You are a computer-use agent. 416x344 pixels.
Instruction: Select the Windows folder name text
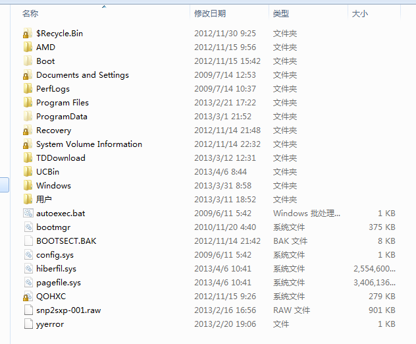pyautogui.click(x=53, y=185)
